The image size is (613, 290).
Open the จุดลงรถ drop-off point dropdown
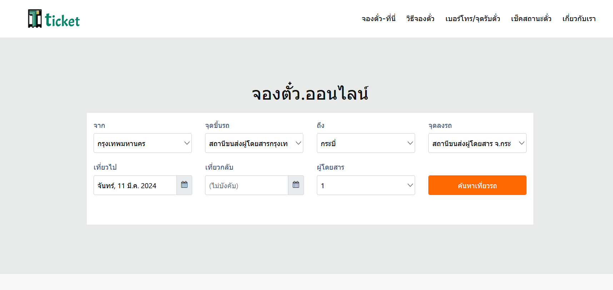[x=477, y=143]
